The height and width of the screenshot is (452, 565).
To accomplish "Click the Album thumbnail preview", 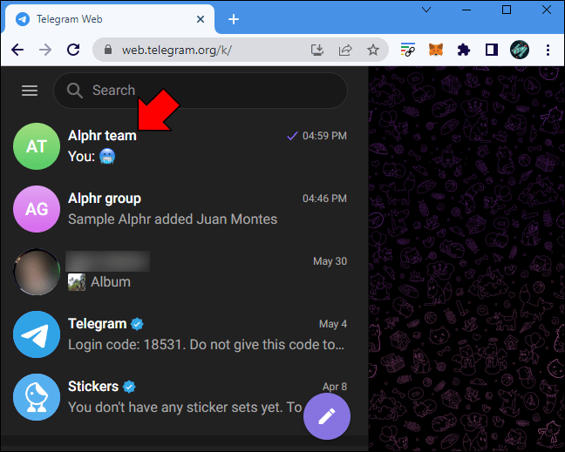I will (77, 282).
